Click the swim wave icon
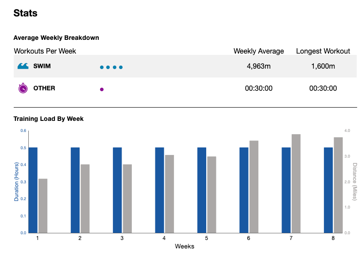This screenshot has width=362, height=263. point(23,66)
